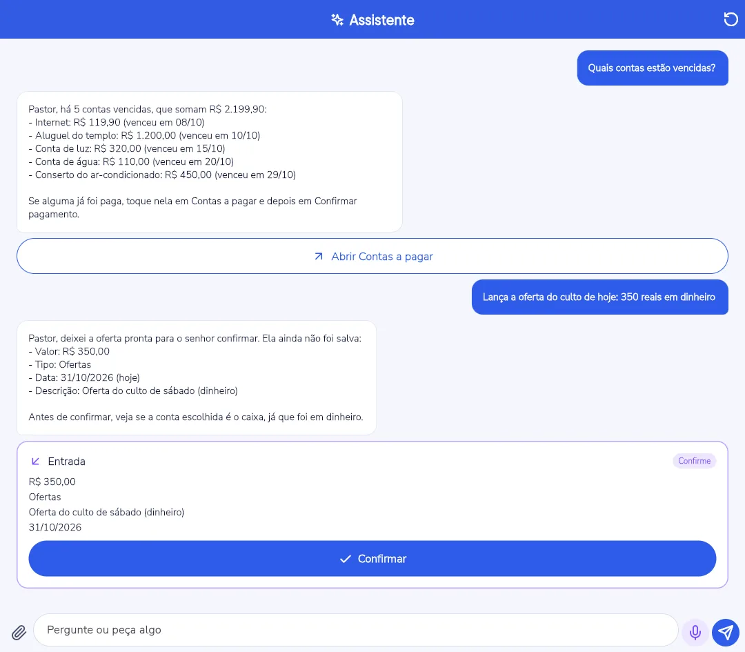Click the Confirmar button
Image resolution: width=745 pixels, height=652 pixels.
coord(372,558)
